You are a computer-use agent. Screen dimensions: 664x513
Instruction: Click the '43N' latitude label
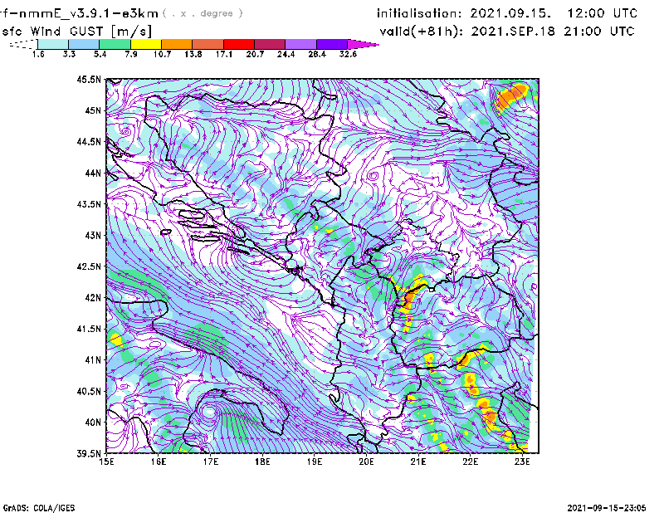[93, 235]
